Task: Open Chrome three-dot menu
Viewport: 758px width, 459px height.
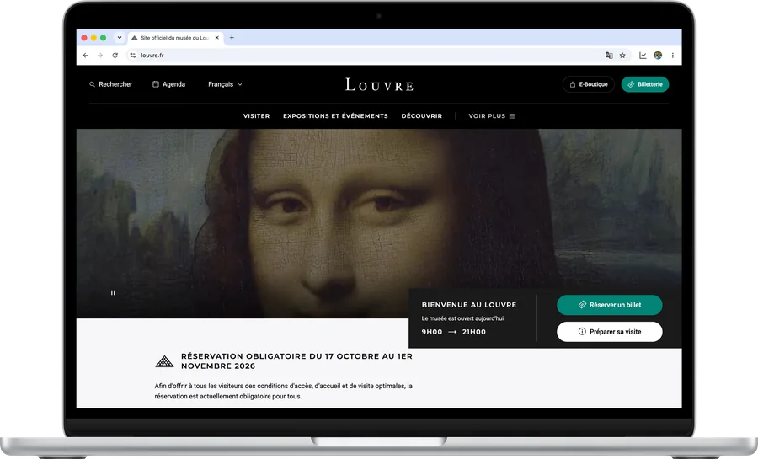Action: 672,56
